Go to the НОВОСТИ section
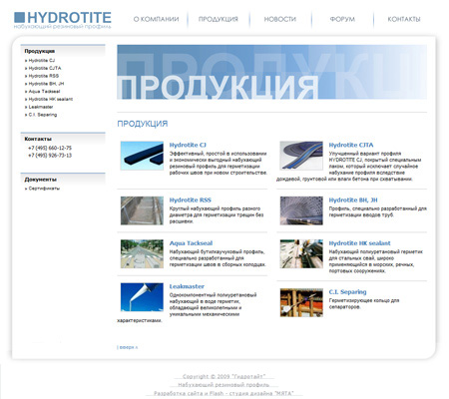This screenshot has height=399, width=449. (x=280, y=19)
